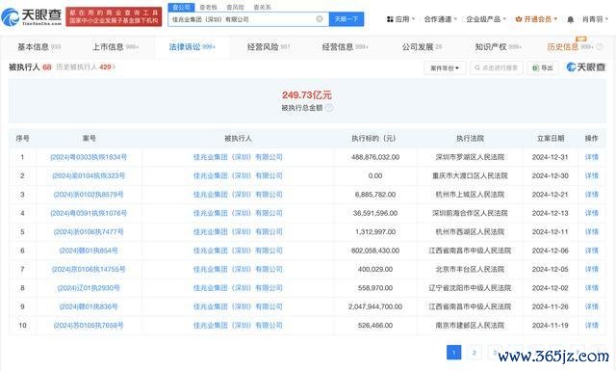Select the 查老板 search tab
Screen dimensions: 616x371
[208, 7]
